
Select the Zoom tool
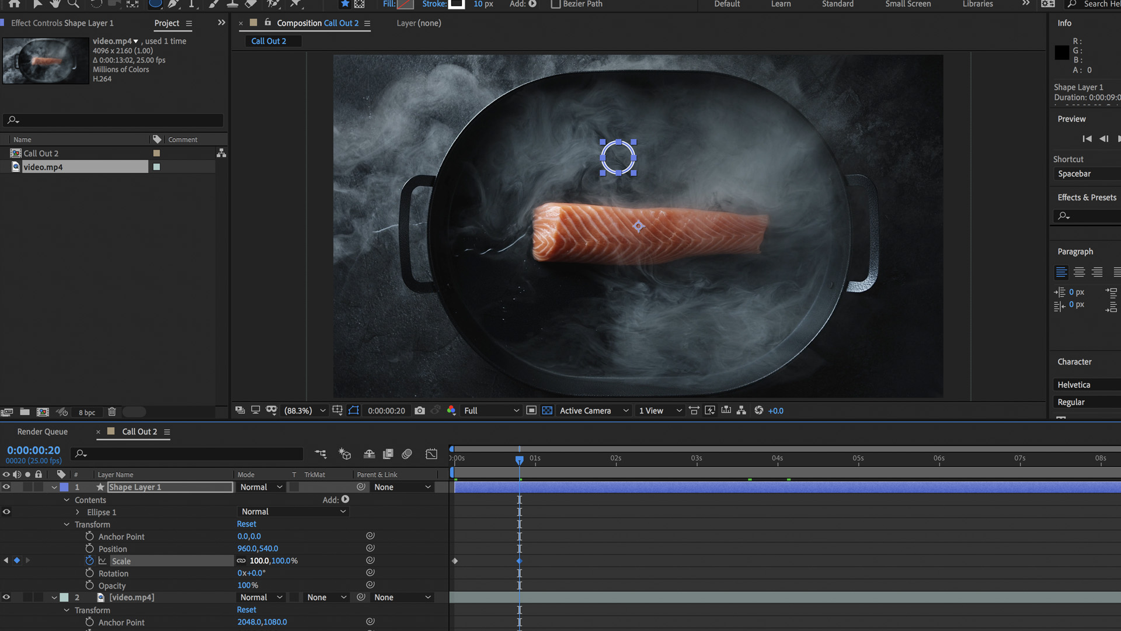72,4
